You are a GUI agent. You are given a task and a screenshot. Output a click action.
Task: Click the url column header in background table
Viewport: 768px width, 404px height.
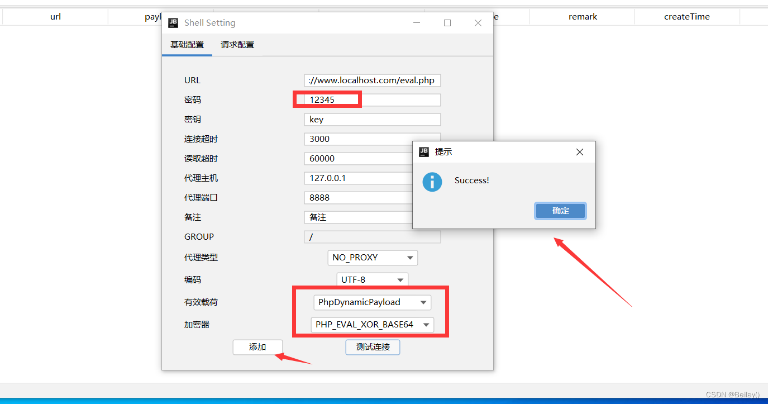coord(55,17)
